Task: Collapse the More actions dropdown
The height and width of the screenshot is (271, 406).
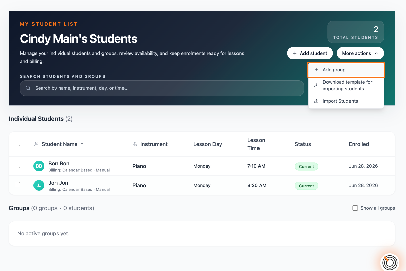Action: click(x=360, y=53)
